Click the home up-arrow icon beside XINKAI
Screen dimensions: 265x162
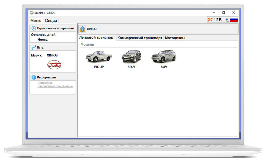(82, 29)
